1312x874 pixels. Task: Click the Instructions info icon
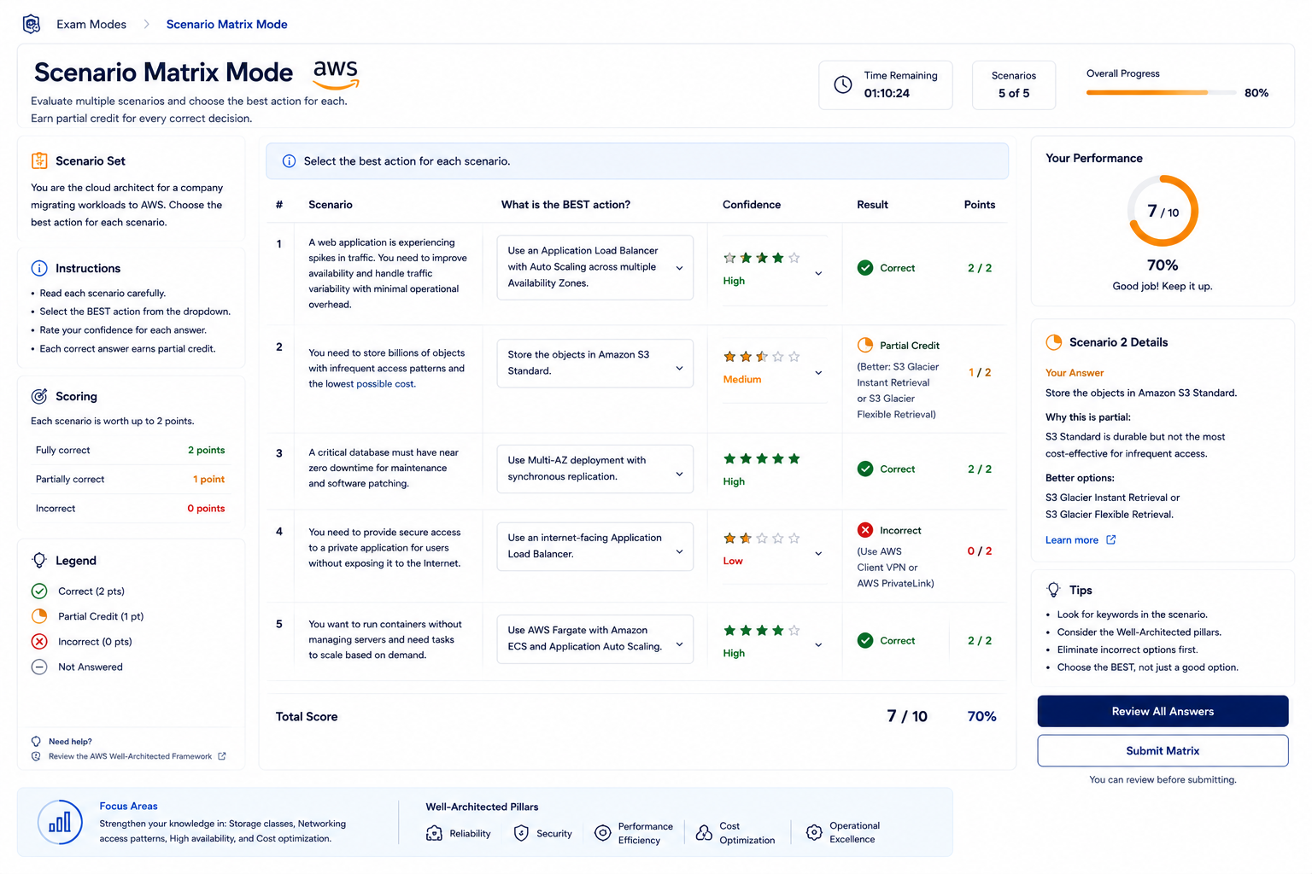click(39, 268)
